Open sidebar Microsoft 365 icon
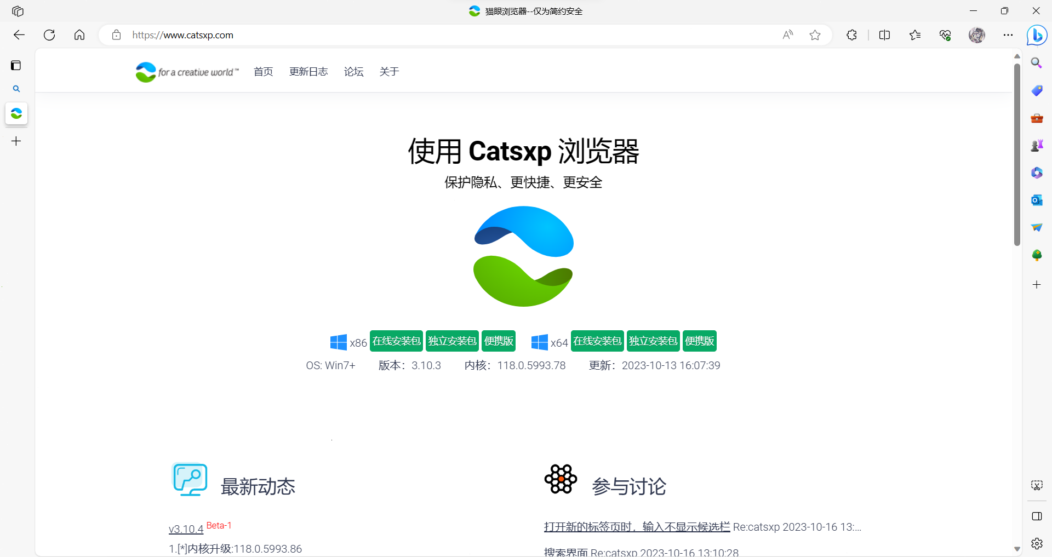 point(1037,173)
